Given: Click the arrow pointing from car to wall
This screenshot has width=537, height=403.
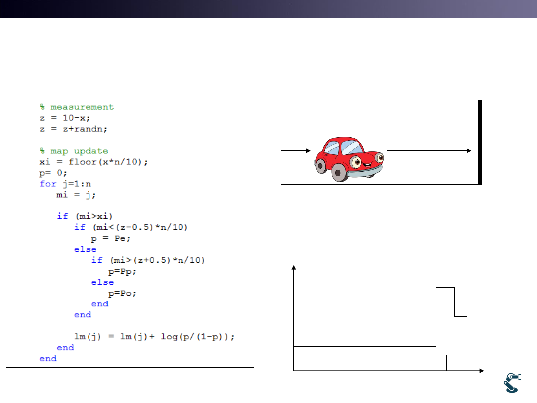Looking at the screenshot, I should click(429, 149).
